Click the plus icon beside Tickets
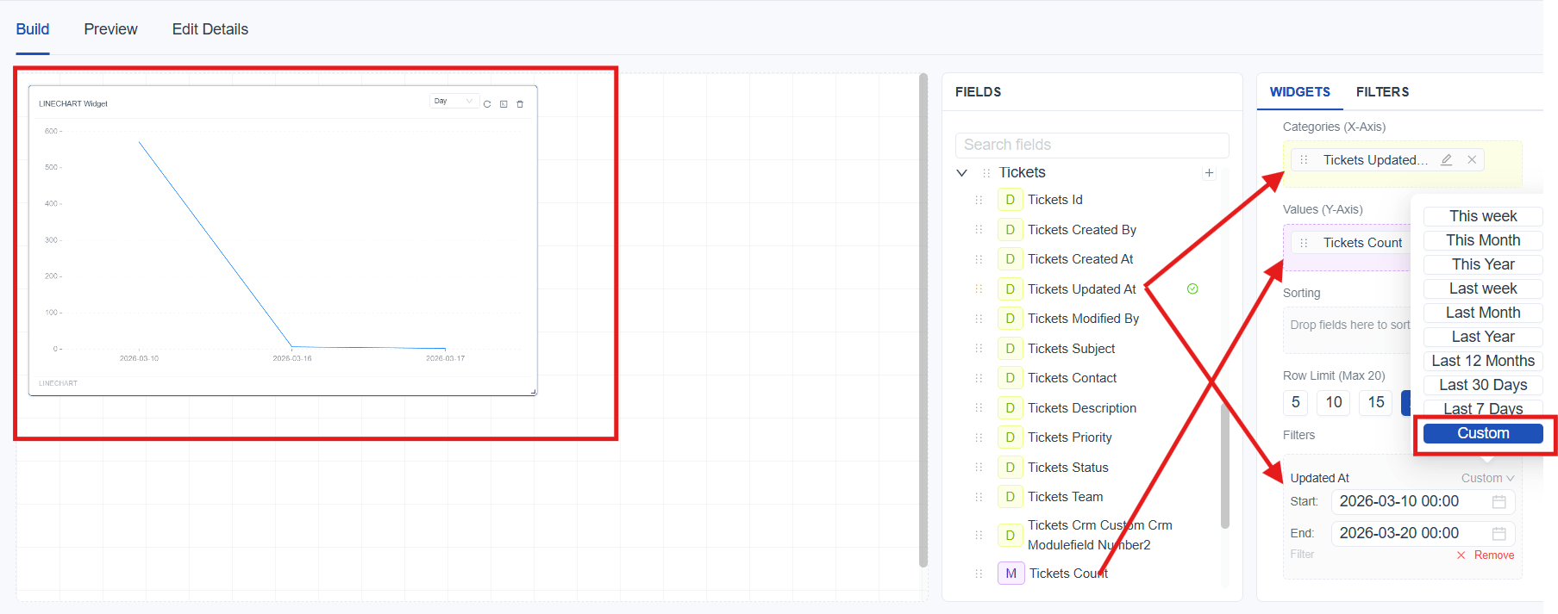1558x614 pixels. (x=1209, y=173)
